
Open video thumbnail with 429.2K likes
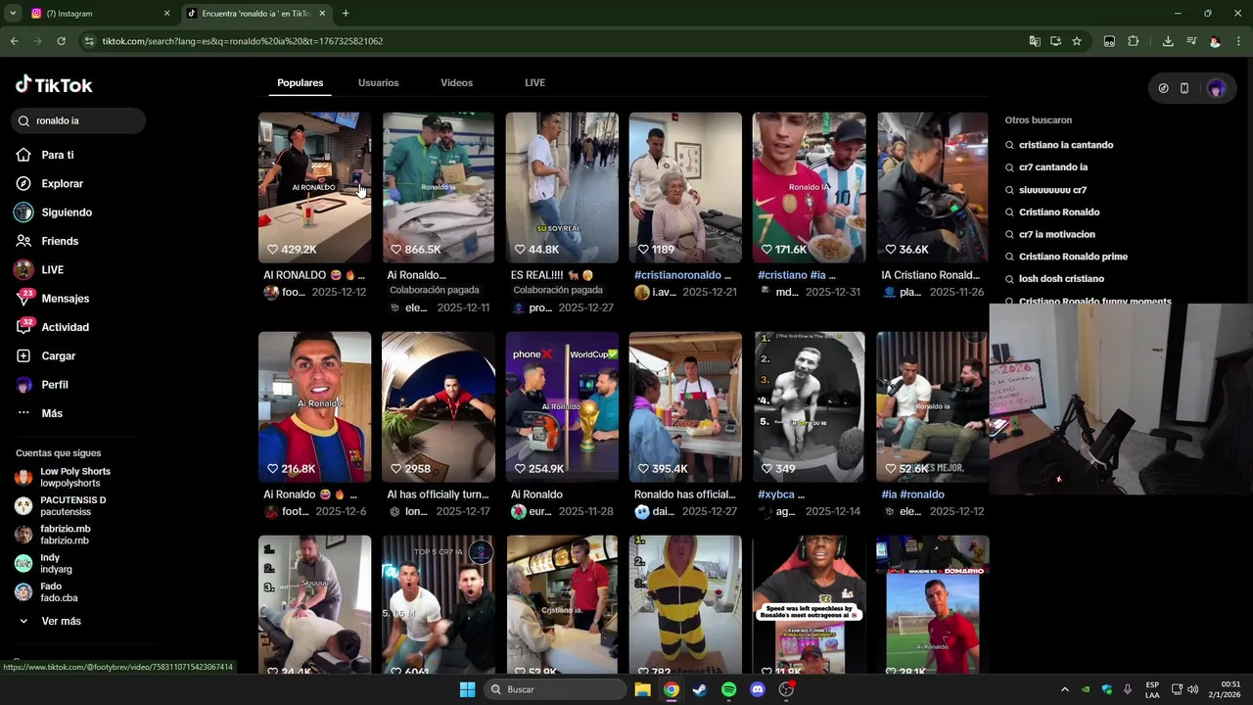[x=314, y=187]
